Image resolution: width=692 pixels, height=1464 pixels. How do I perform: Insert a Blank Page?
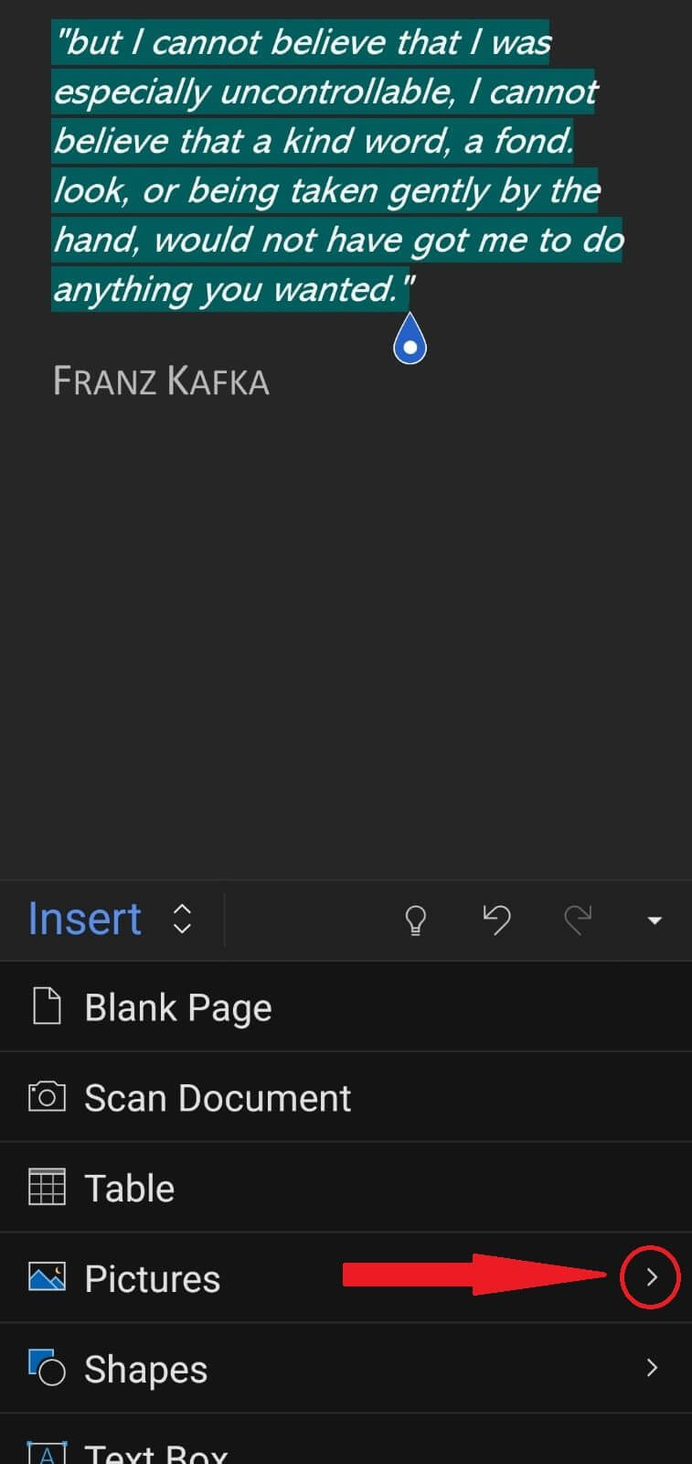pos(177,1006)
